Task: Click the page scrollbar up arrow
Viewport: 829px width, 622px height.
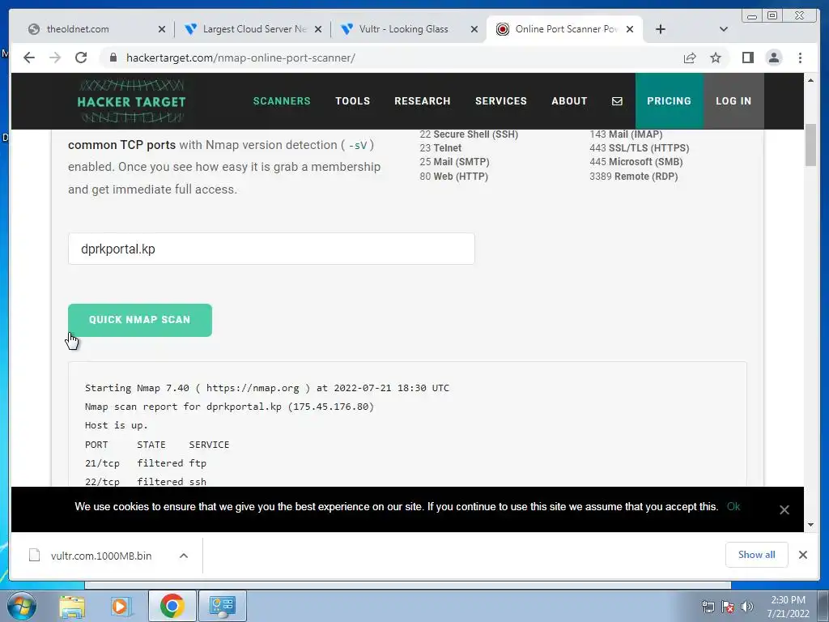Action: point(810,80)
